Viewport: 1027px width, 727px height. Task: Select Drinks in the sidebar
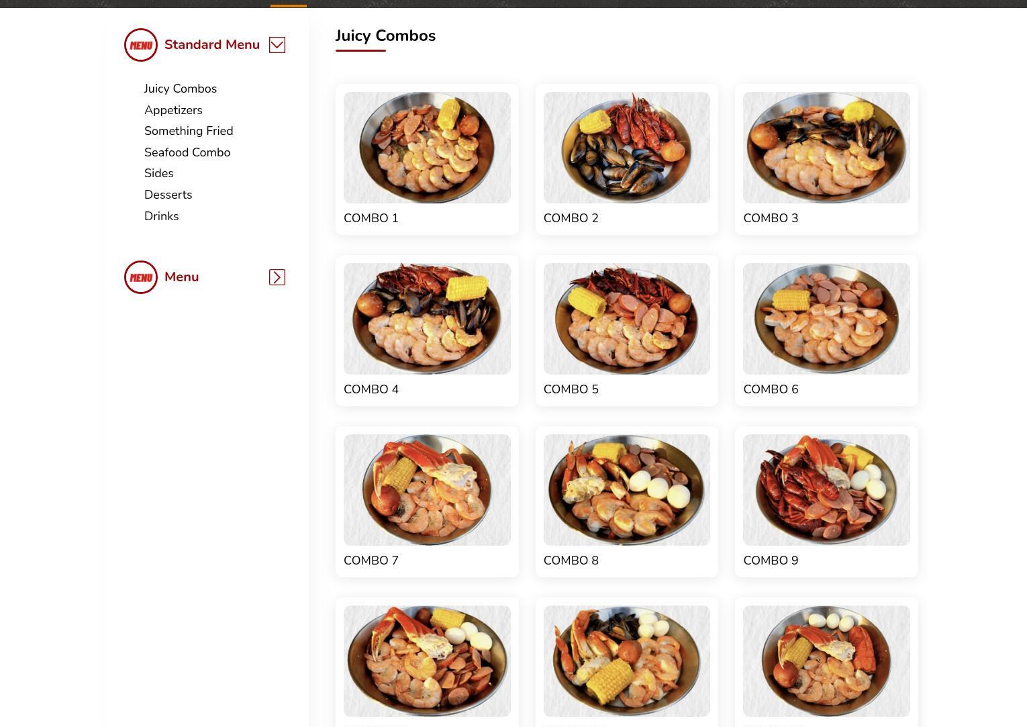point(162,216)
